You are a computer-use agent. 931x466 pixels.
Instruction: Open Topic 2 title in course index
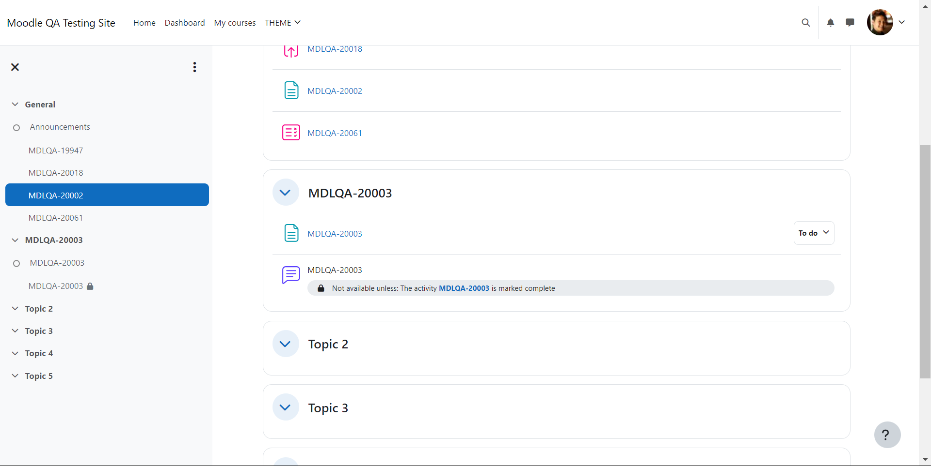(39, 309)
